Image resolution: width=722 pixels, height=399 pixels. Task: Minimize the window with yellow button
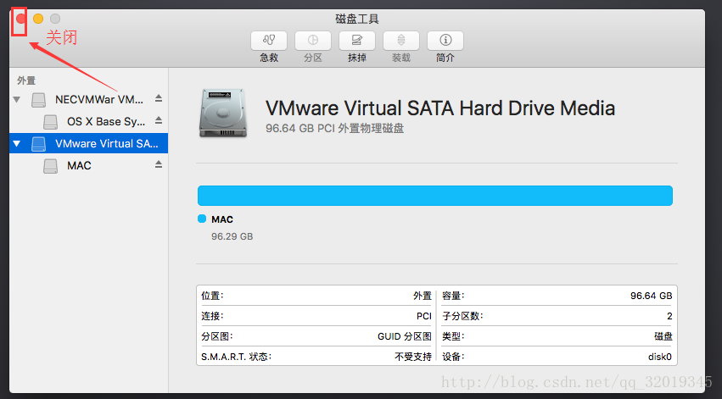point(38,19)
